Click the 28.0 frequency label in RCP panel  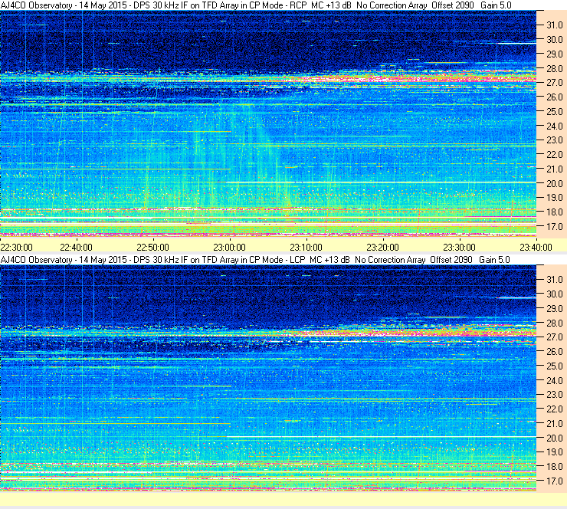tap(554, 68)
